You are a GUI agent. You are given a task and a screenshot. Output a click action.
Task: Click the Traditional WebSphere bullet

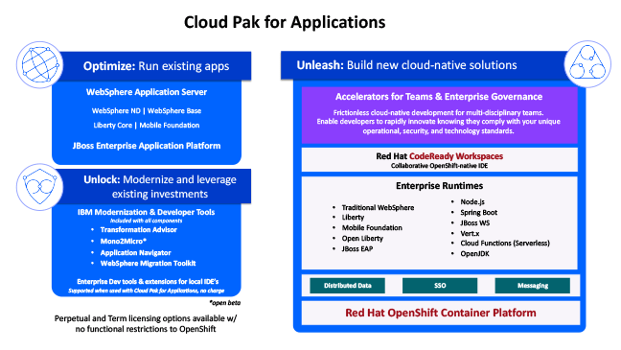[378, 208]
